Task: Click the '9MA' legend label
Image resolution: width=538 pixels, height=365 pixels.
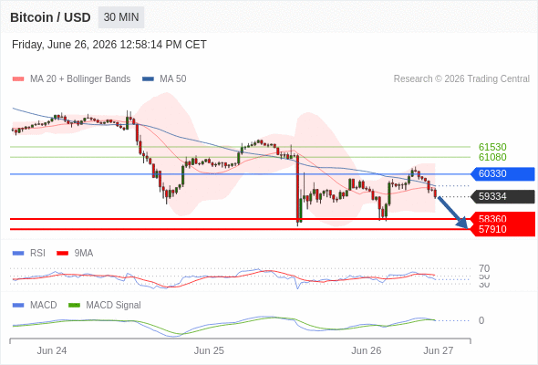Action: 84,254
